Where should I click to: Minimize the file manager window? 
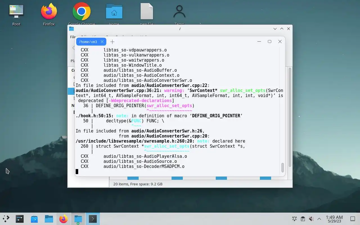click(x=275, y=29)
